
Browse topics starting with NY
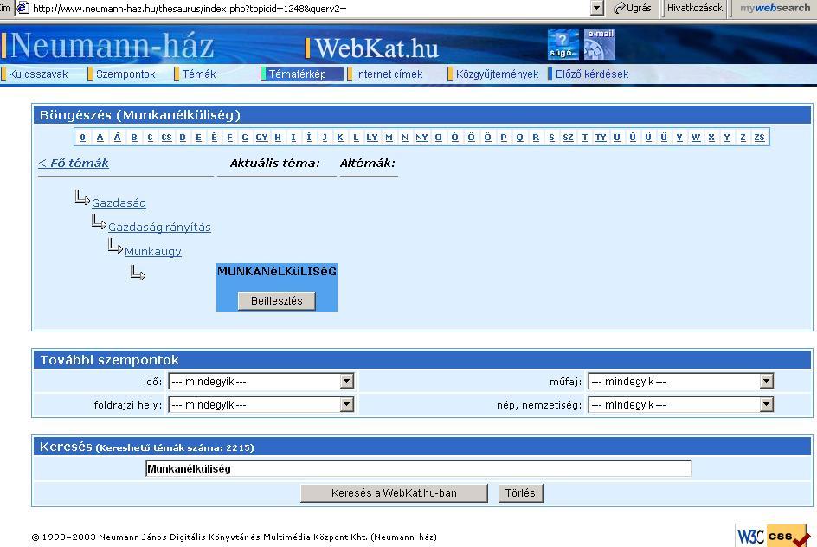point(421,137)
